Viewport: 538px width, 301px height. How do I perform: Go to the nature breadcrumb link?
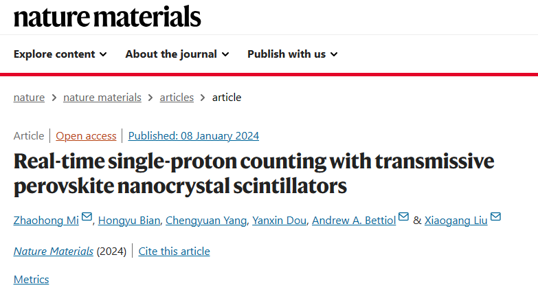pyautogui.click(x=29, y=98)
